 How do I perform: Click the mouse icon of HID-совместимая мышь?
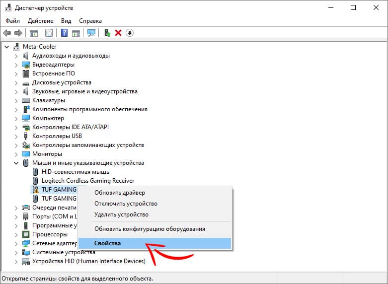[35, 172]
